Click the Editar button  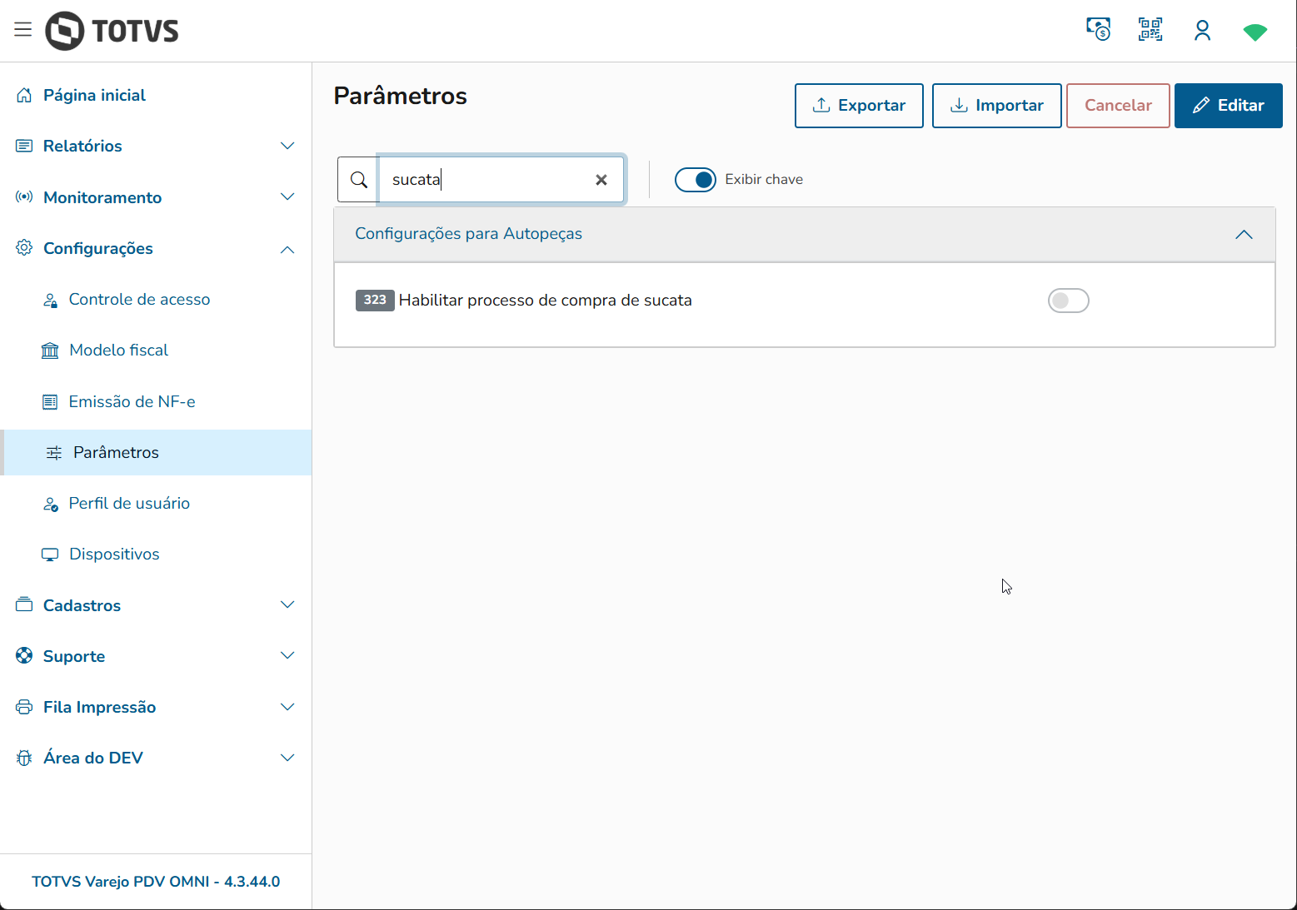pos(1228,106)
